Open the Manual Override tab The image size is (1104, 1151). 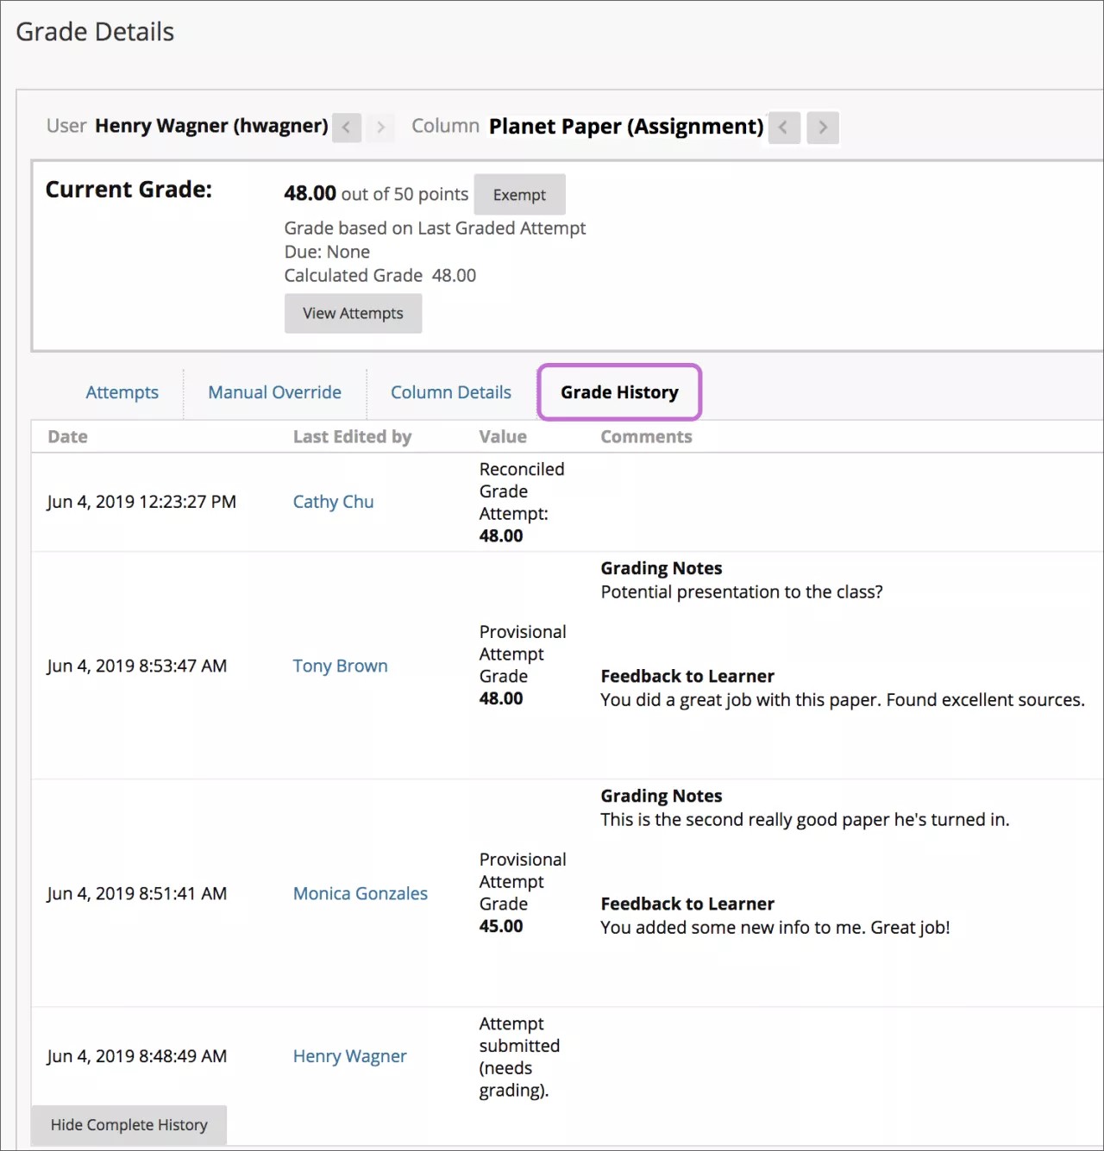pos(274,392)
